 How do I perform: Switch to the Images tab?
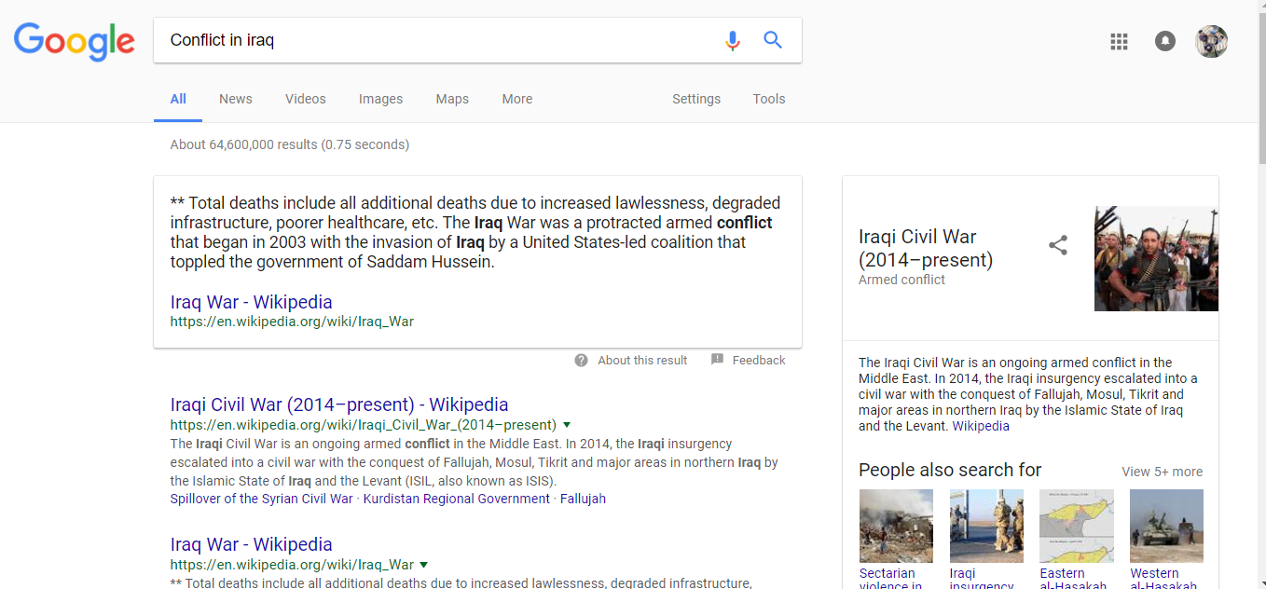(380, 99)
